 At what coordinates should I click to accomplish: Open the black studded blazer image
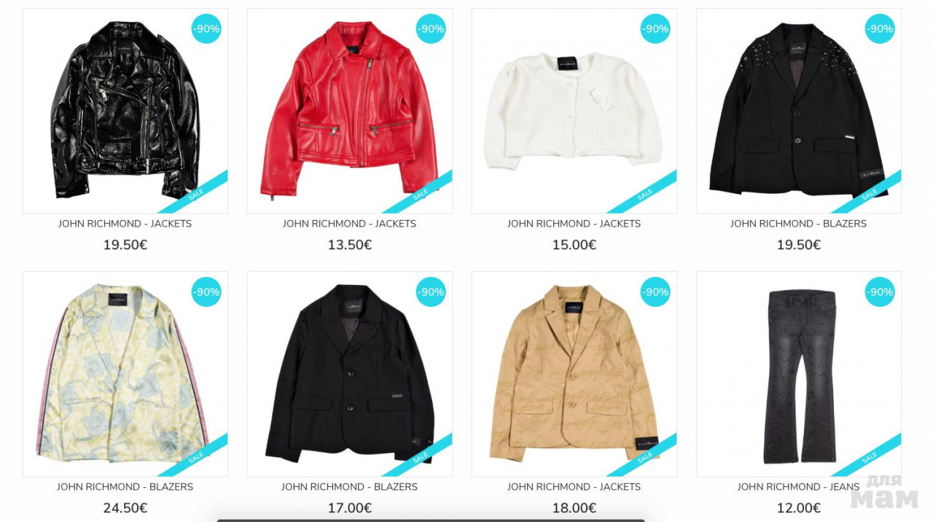[x=798, y=111]
